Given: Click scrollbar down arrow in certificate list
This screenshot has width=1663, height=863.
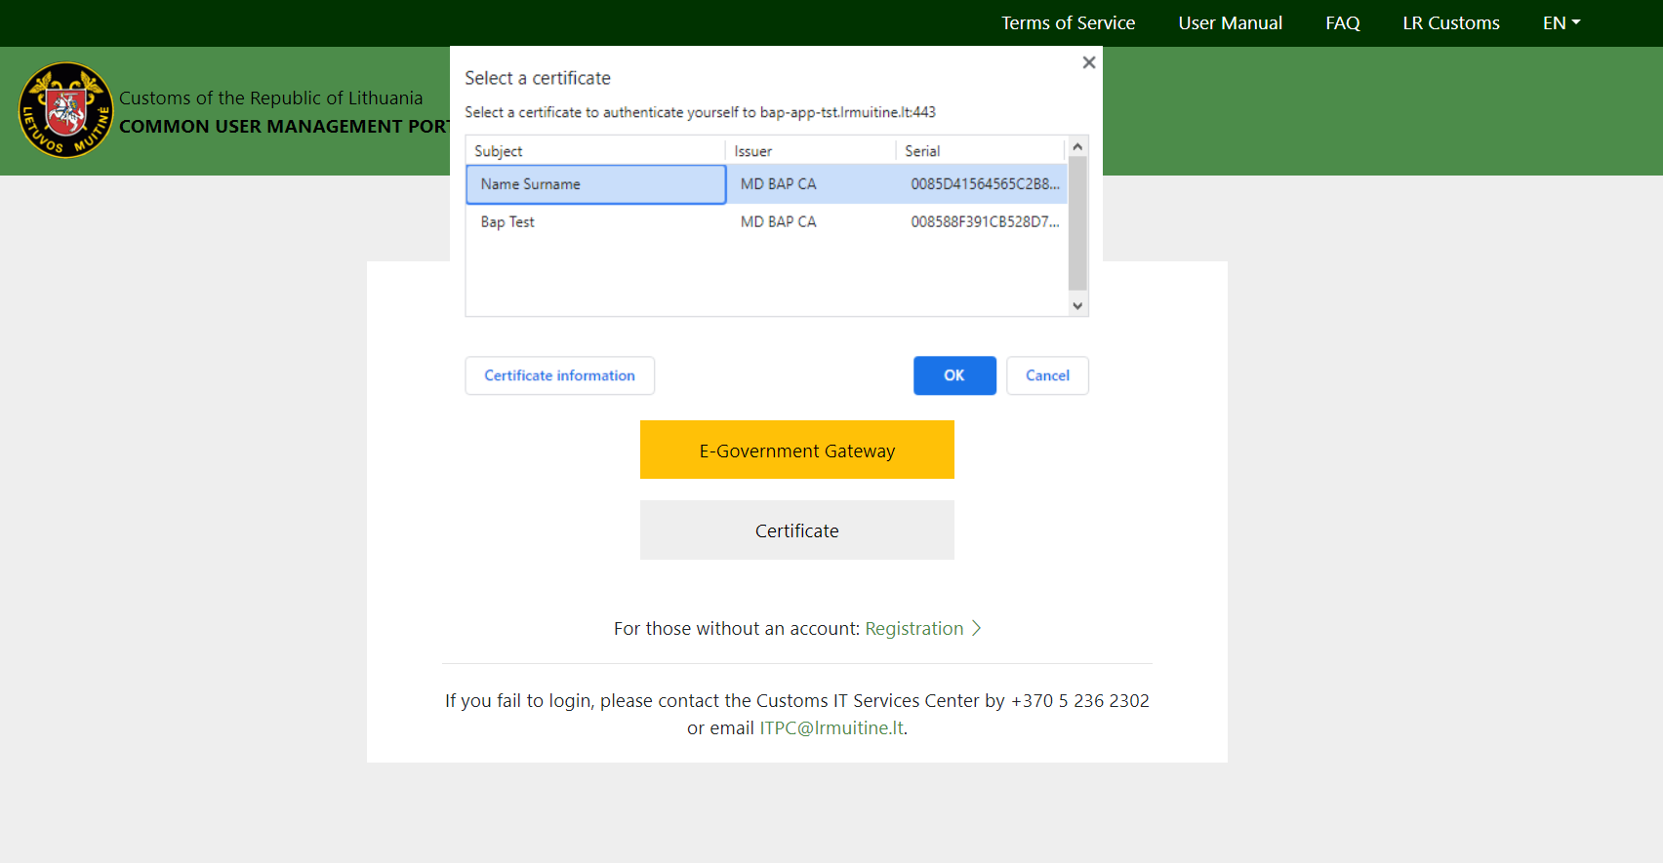Looking at the screenshot, I should [x=1077, y=305].
